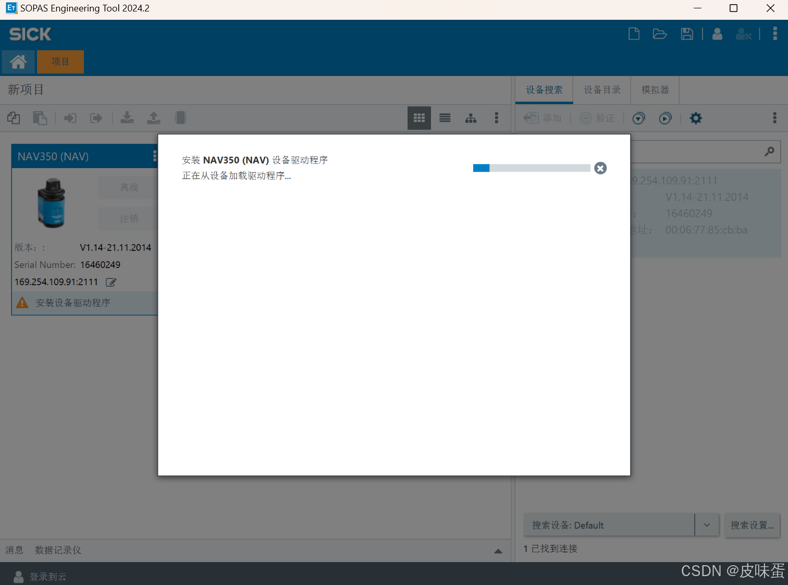788x585 pixels.
Task: Open the 数据记录仪 panel tab
Action: pos(58,550)
